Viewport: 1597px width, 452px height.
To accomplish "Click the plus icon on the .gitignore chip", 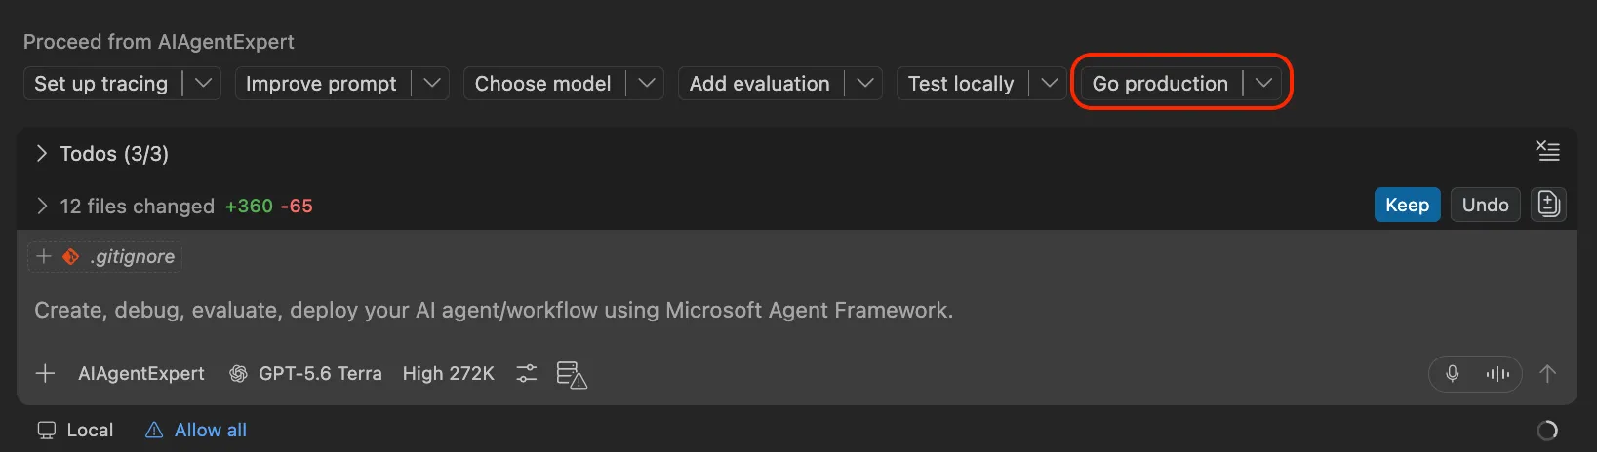I will pos(43,256).
